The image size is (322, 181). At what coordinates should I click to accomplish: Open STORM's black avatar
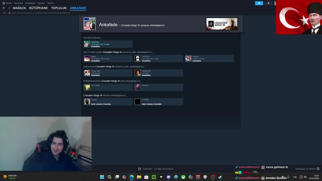click(x=138, y=102)
